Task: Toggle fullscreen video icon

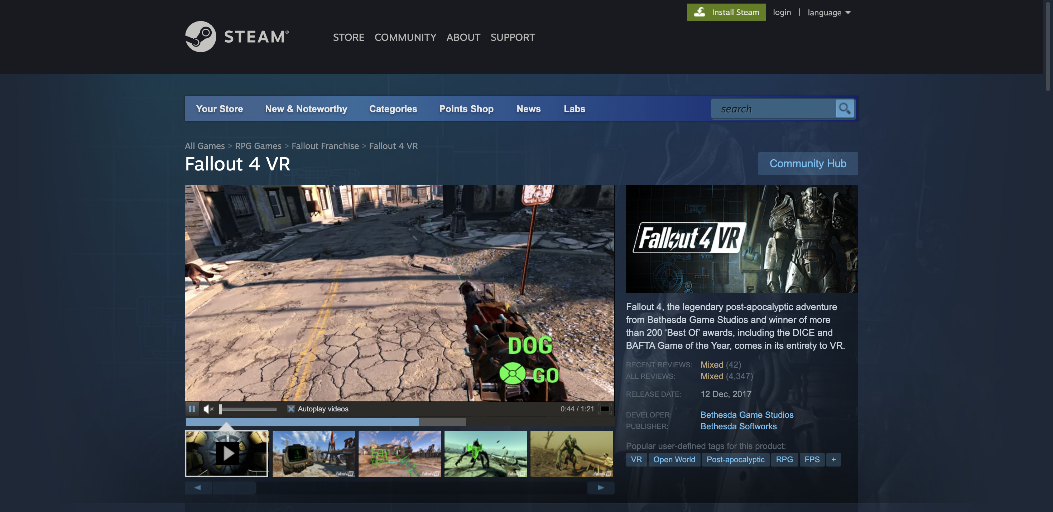Action: pos(605,409)
